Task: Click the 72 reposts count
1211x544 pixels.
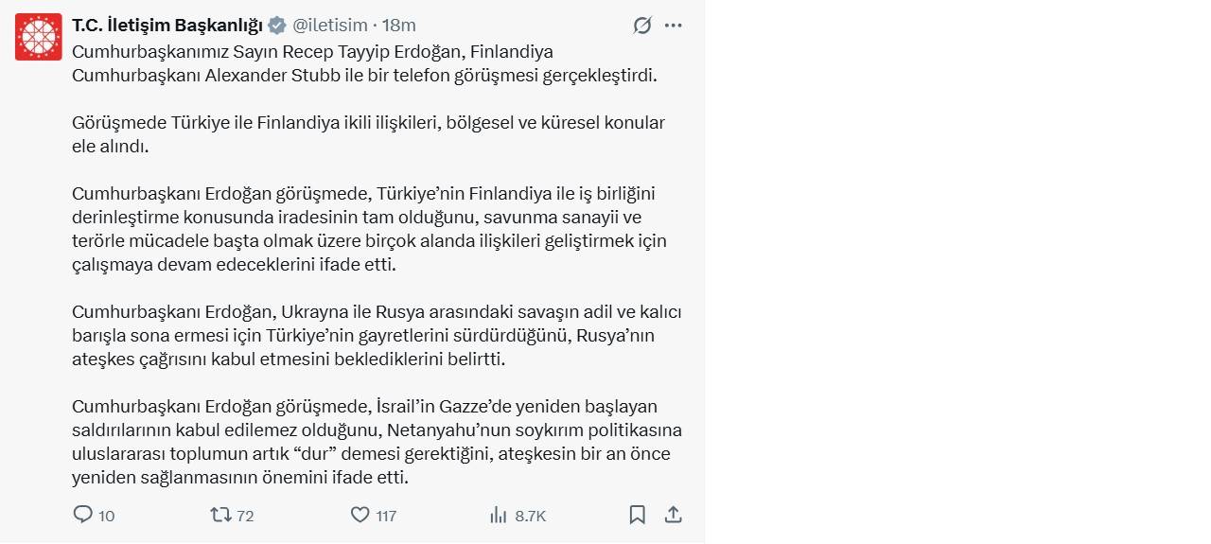Action: [x=245, y=516]
